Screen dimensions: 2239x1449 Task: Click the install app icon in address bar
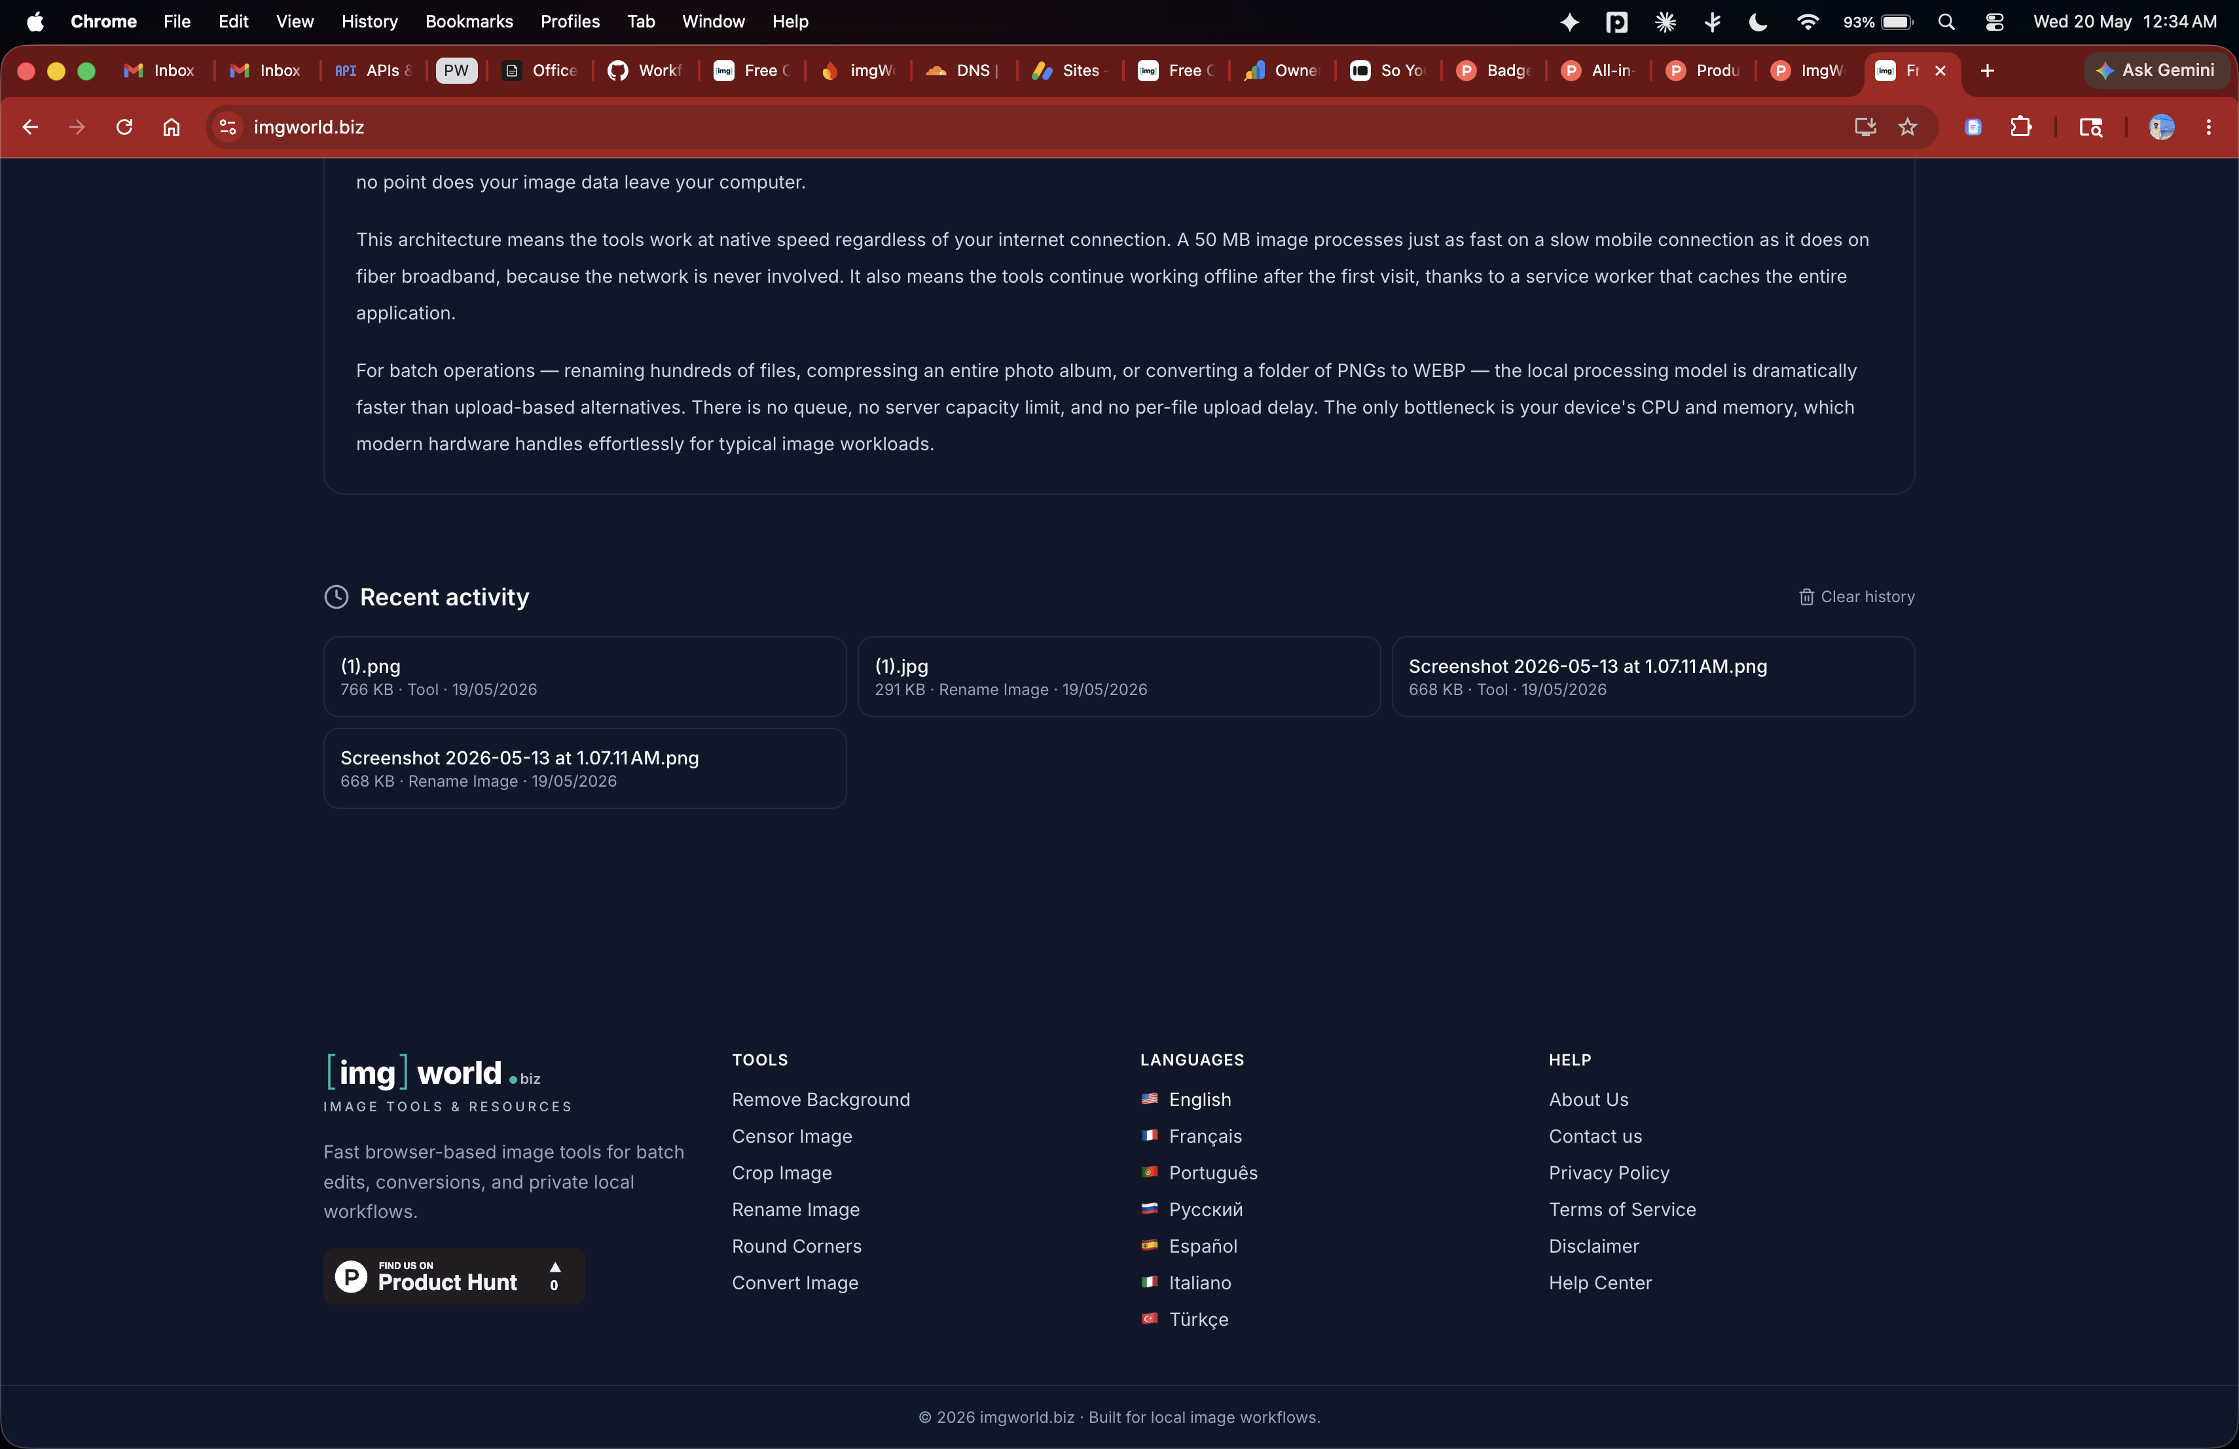[x=1865, y=127]
